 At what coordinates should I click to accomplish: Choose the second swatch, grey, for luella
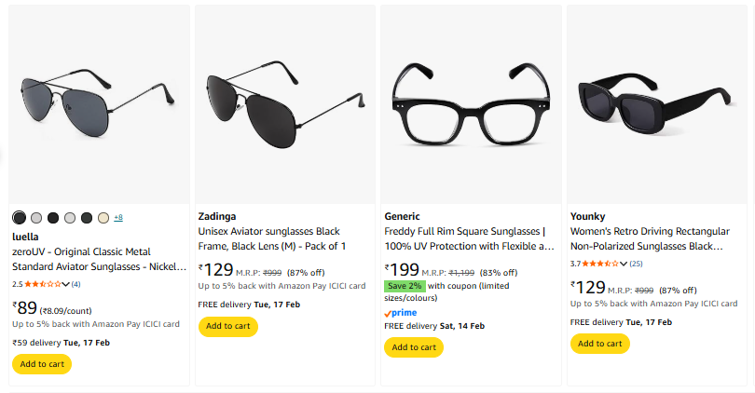click(x=36, y=218)
